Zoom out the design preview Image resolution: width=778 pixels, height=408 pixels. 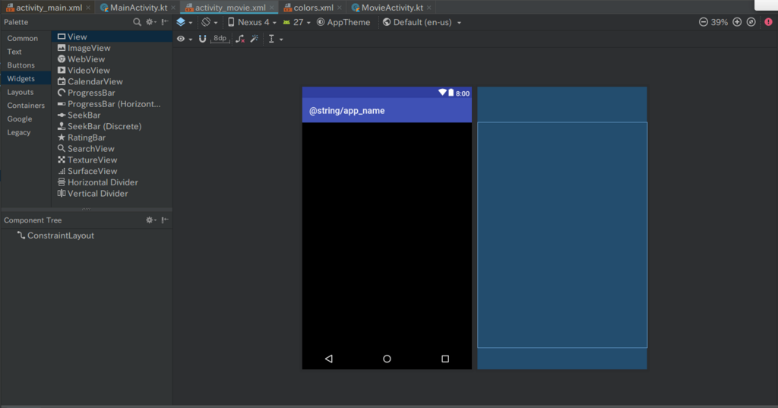click(703, 22)
